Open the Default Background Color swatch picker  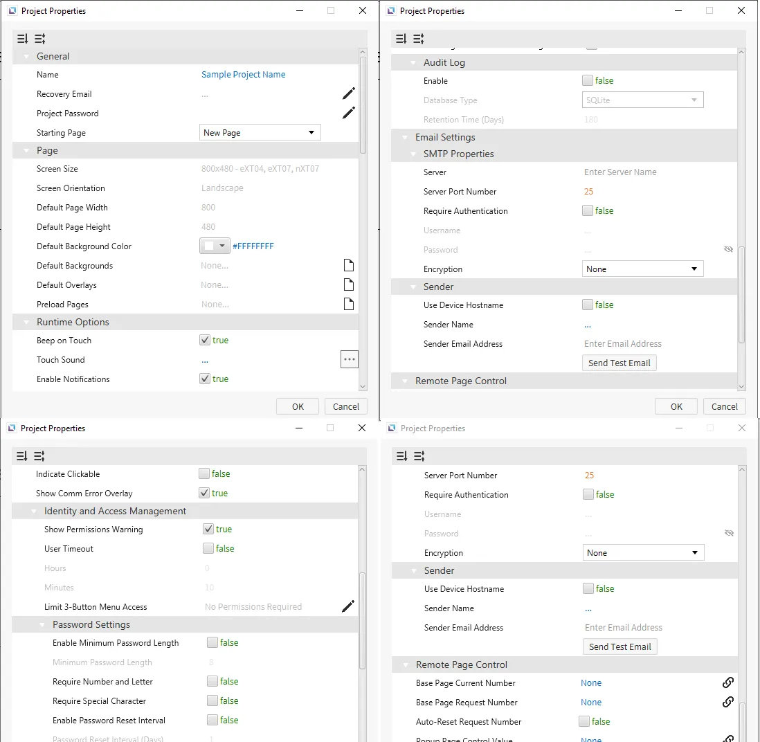pyautogui.click(x=214, y=246)
